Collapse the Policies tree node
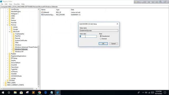 pos(8,25)
